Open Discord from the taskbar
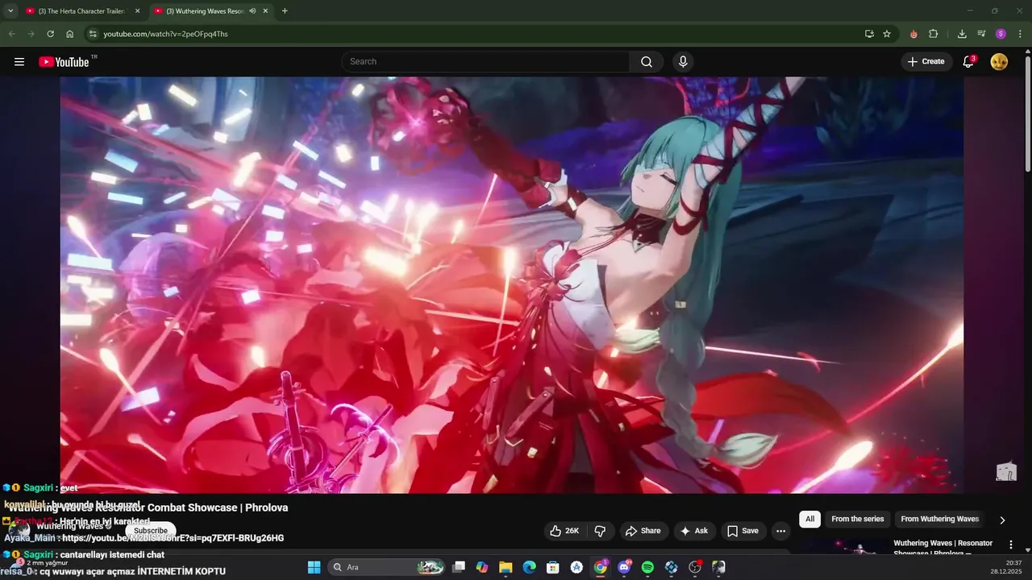The height and width of the screenshot is (580, 1032). point(624,567)
